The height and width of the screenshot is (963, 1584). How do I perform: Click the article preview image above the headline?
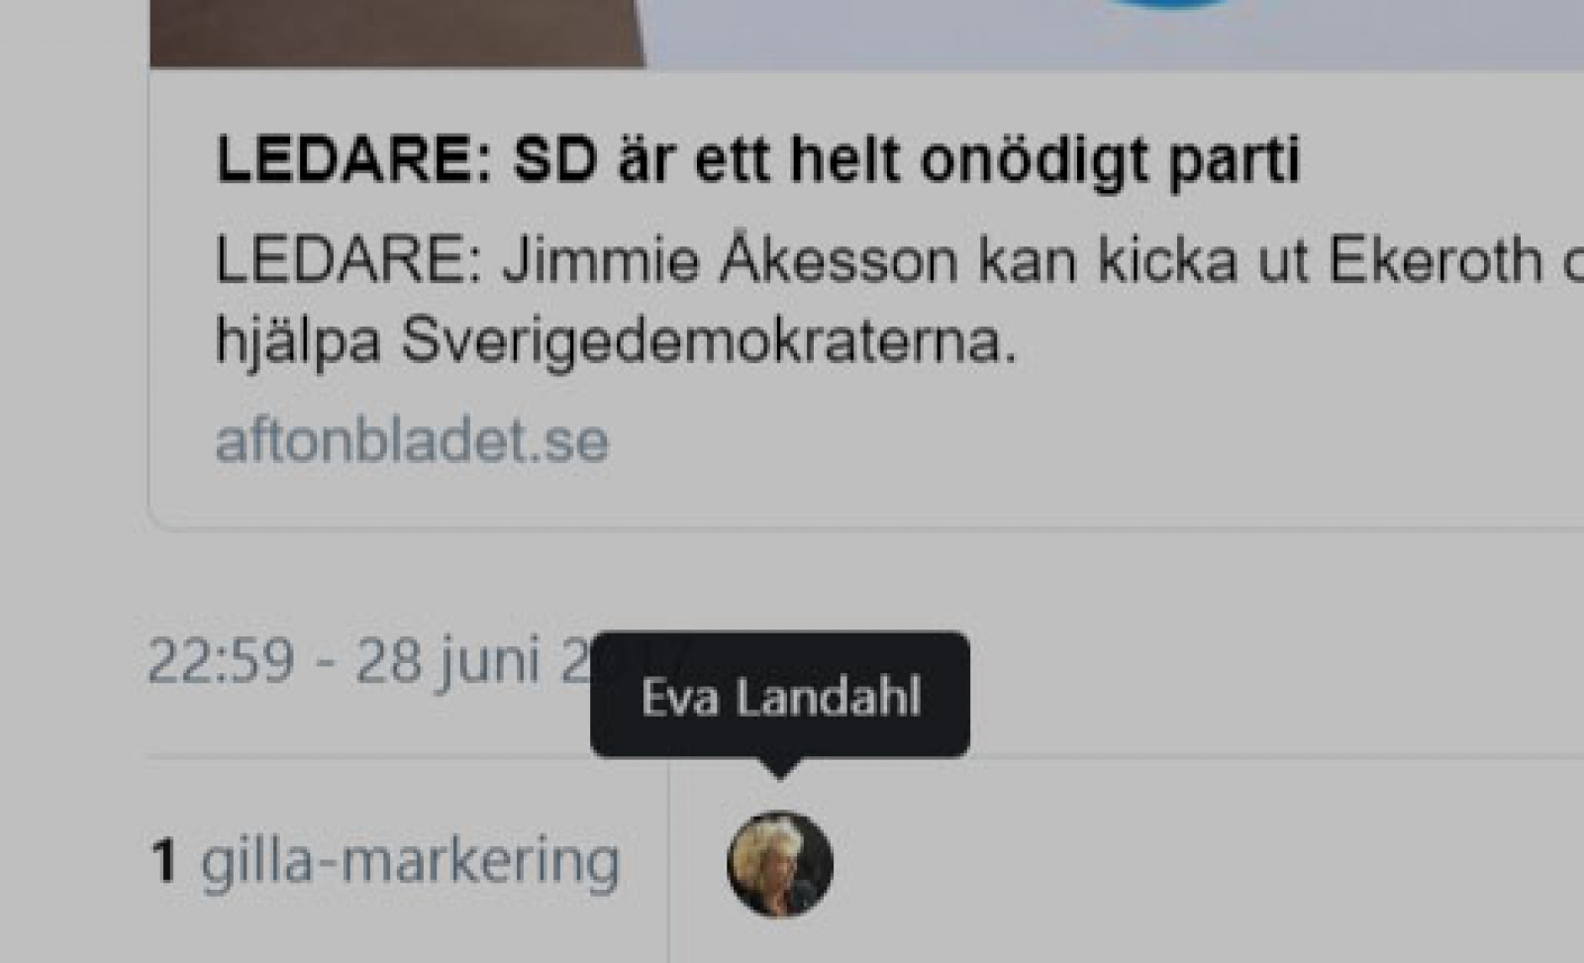click(866, 34)
